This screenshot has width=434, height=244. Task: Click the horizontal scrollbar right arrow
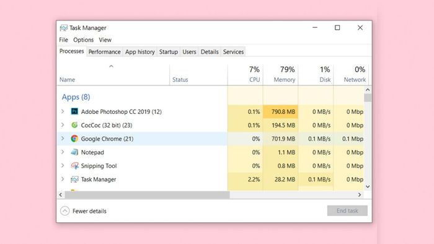point(359,195)
